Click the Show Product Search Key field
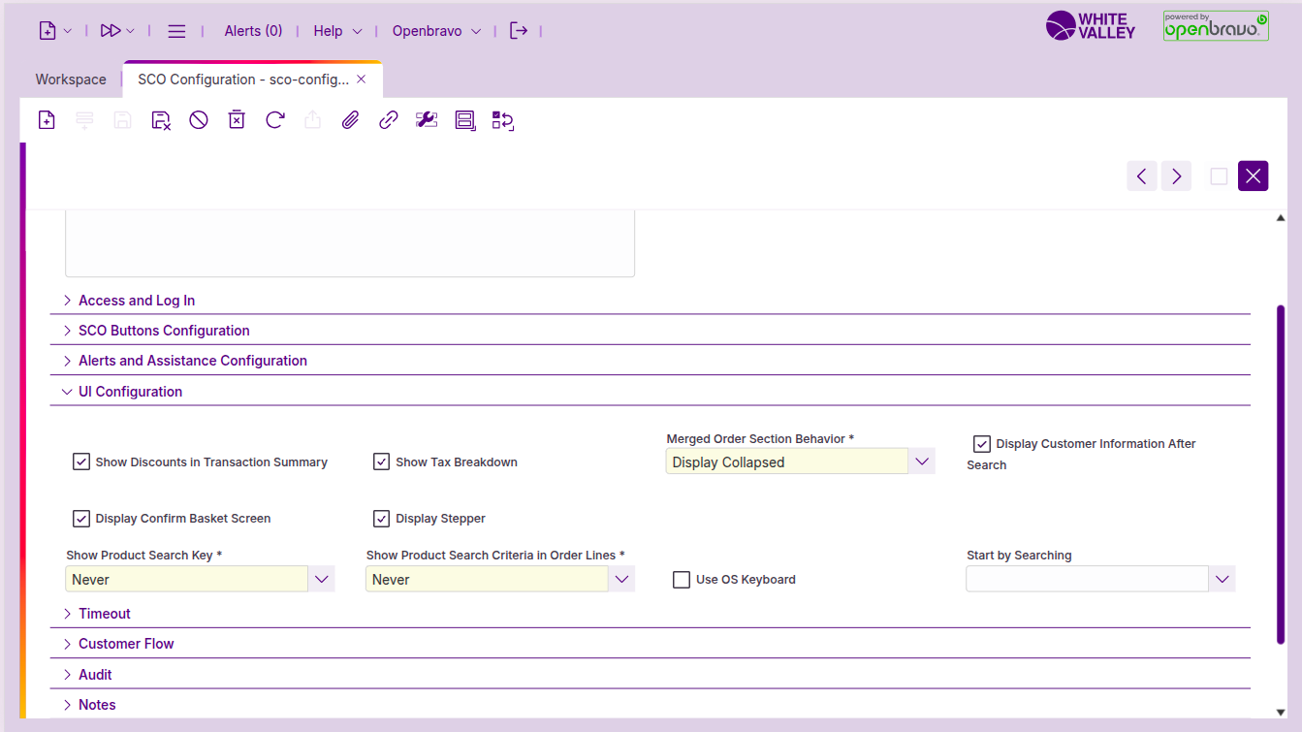1302x732 pixels. tap(187, 580)
